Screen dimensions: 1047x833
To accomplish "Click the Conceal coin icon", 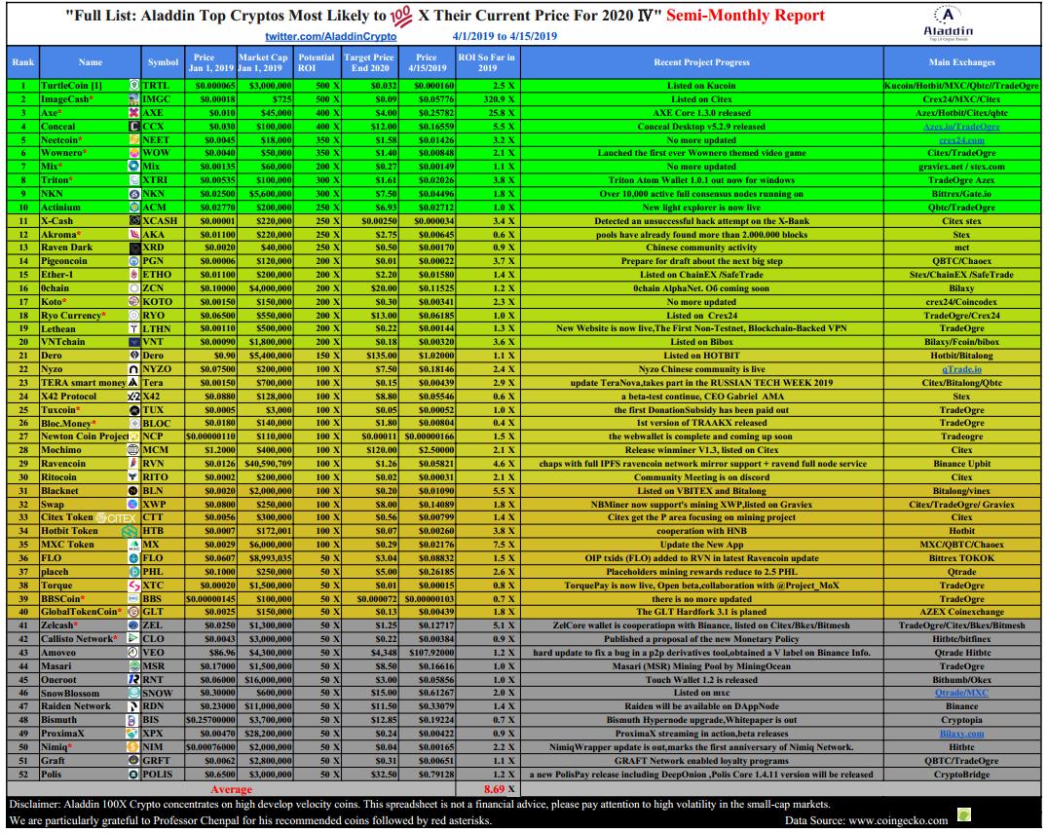I will [x=134, y=127].
